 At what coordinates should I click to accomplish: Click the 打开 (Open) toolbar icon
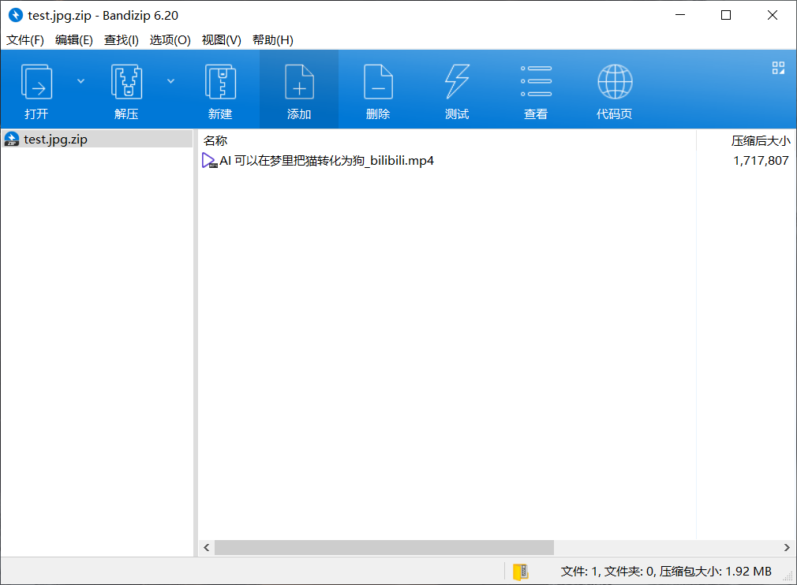tap(36, 82)
